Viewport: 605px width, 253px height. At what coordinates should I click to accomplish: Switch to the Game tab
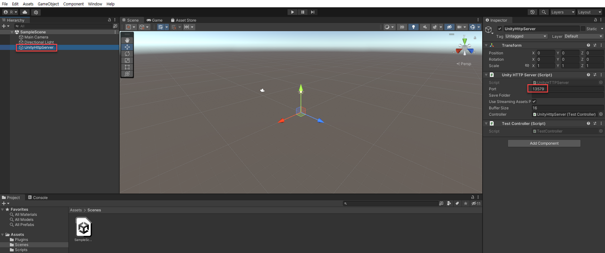coord(155,20)
